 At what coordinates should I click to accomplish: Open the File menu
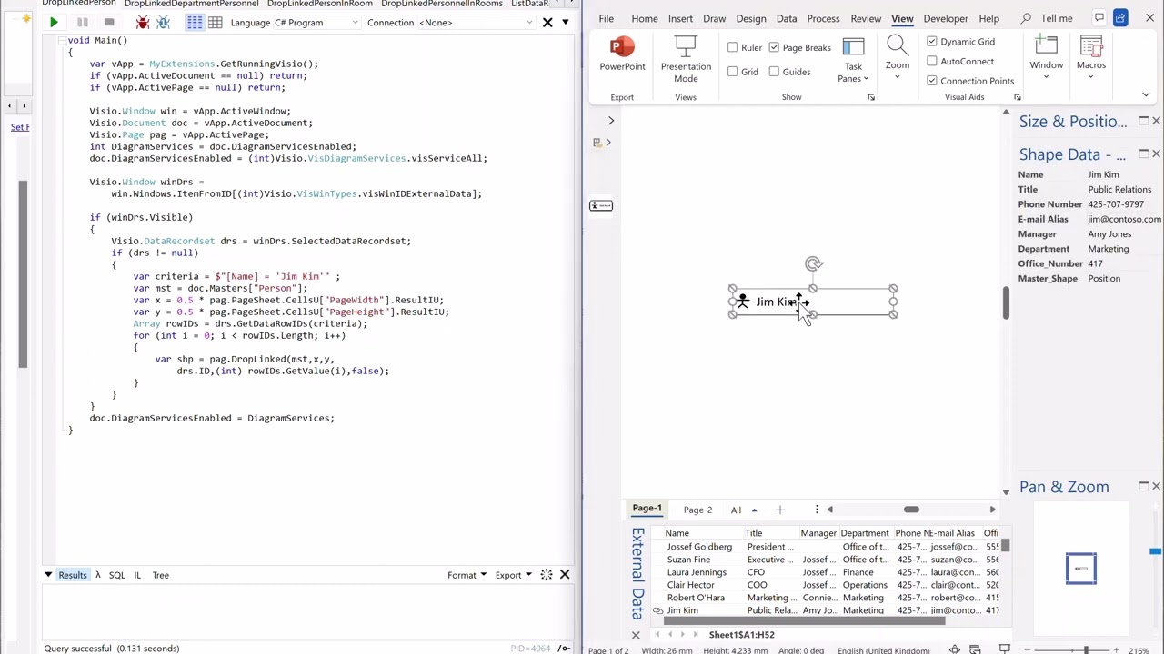click(x=606, y=18)
